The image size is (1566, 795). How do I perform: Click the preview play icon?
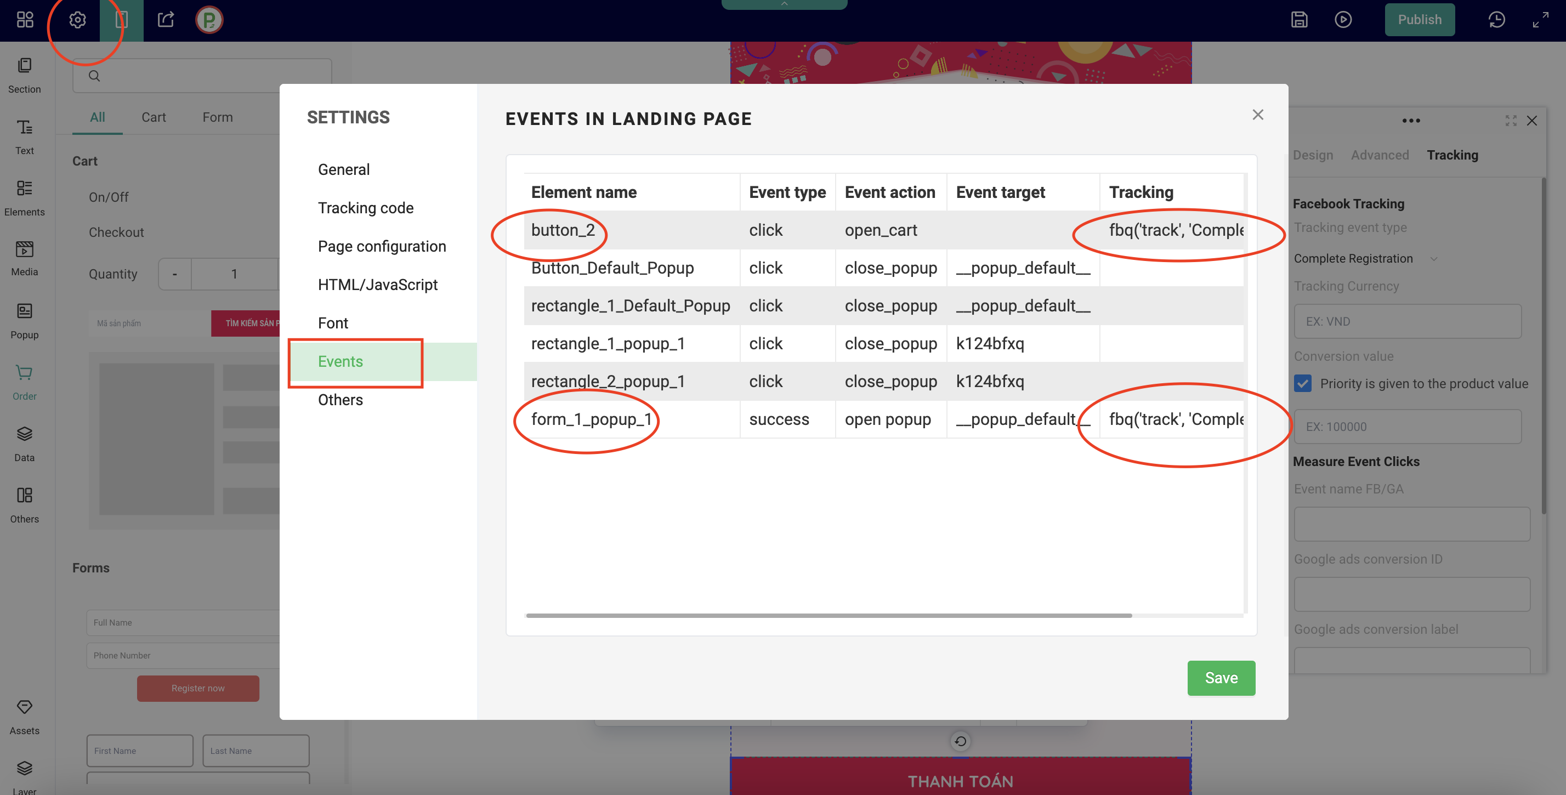pyautogui.click(x=1343, y=19)
